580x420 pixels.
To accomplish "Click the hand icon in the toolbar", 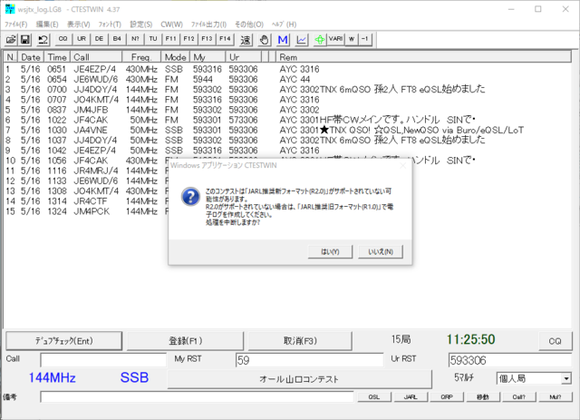I will click(x=264, y=40).
